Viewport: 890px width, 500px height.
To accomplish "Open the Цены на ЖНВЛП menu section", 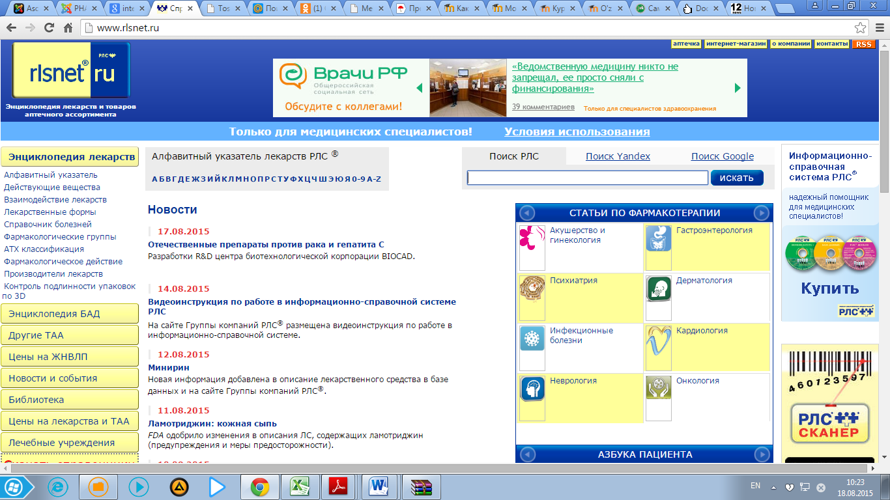I will [70, 357].
